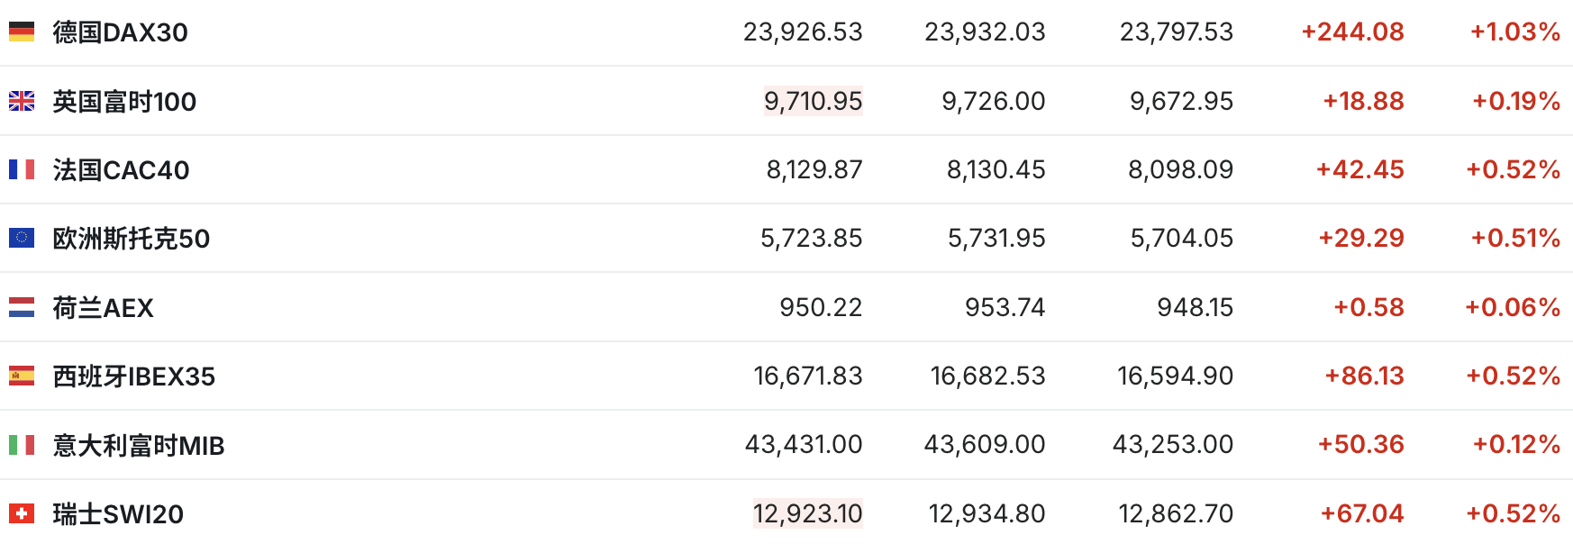Viewport: 1573px width, 544px height.
Task: Click the +244.08 change value
Action: click(x=1352, y=32)
